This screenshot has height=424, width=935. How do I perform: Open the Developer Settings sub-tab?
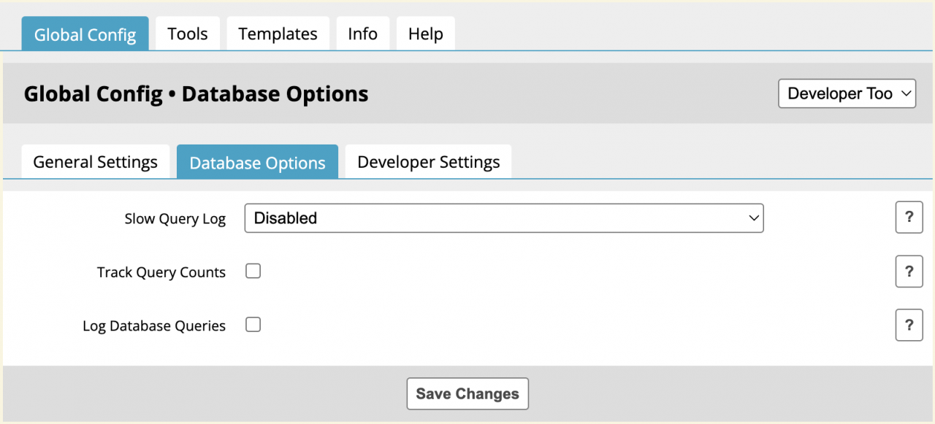[428, 162]
